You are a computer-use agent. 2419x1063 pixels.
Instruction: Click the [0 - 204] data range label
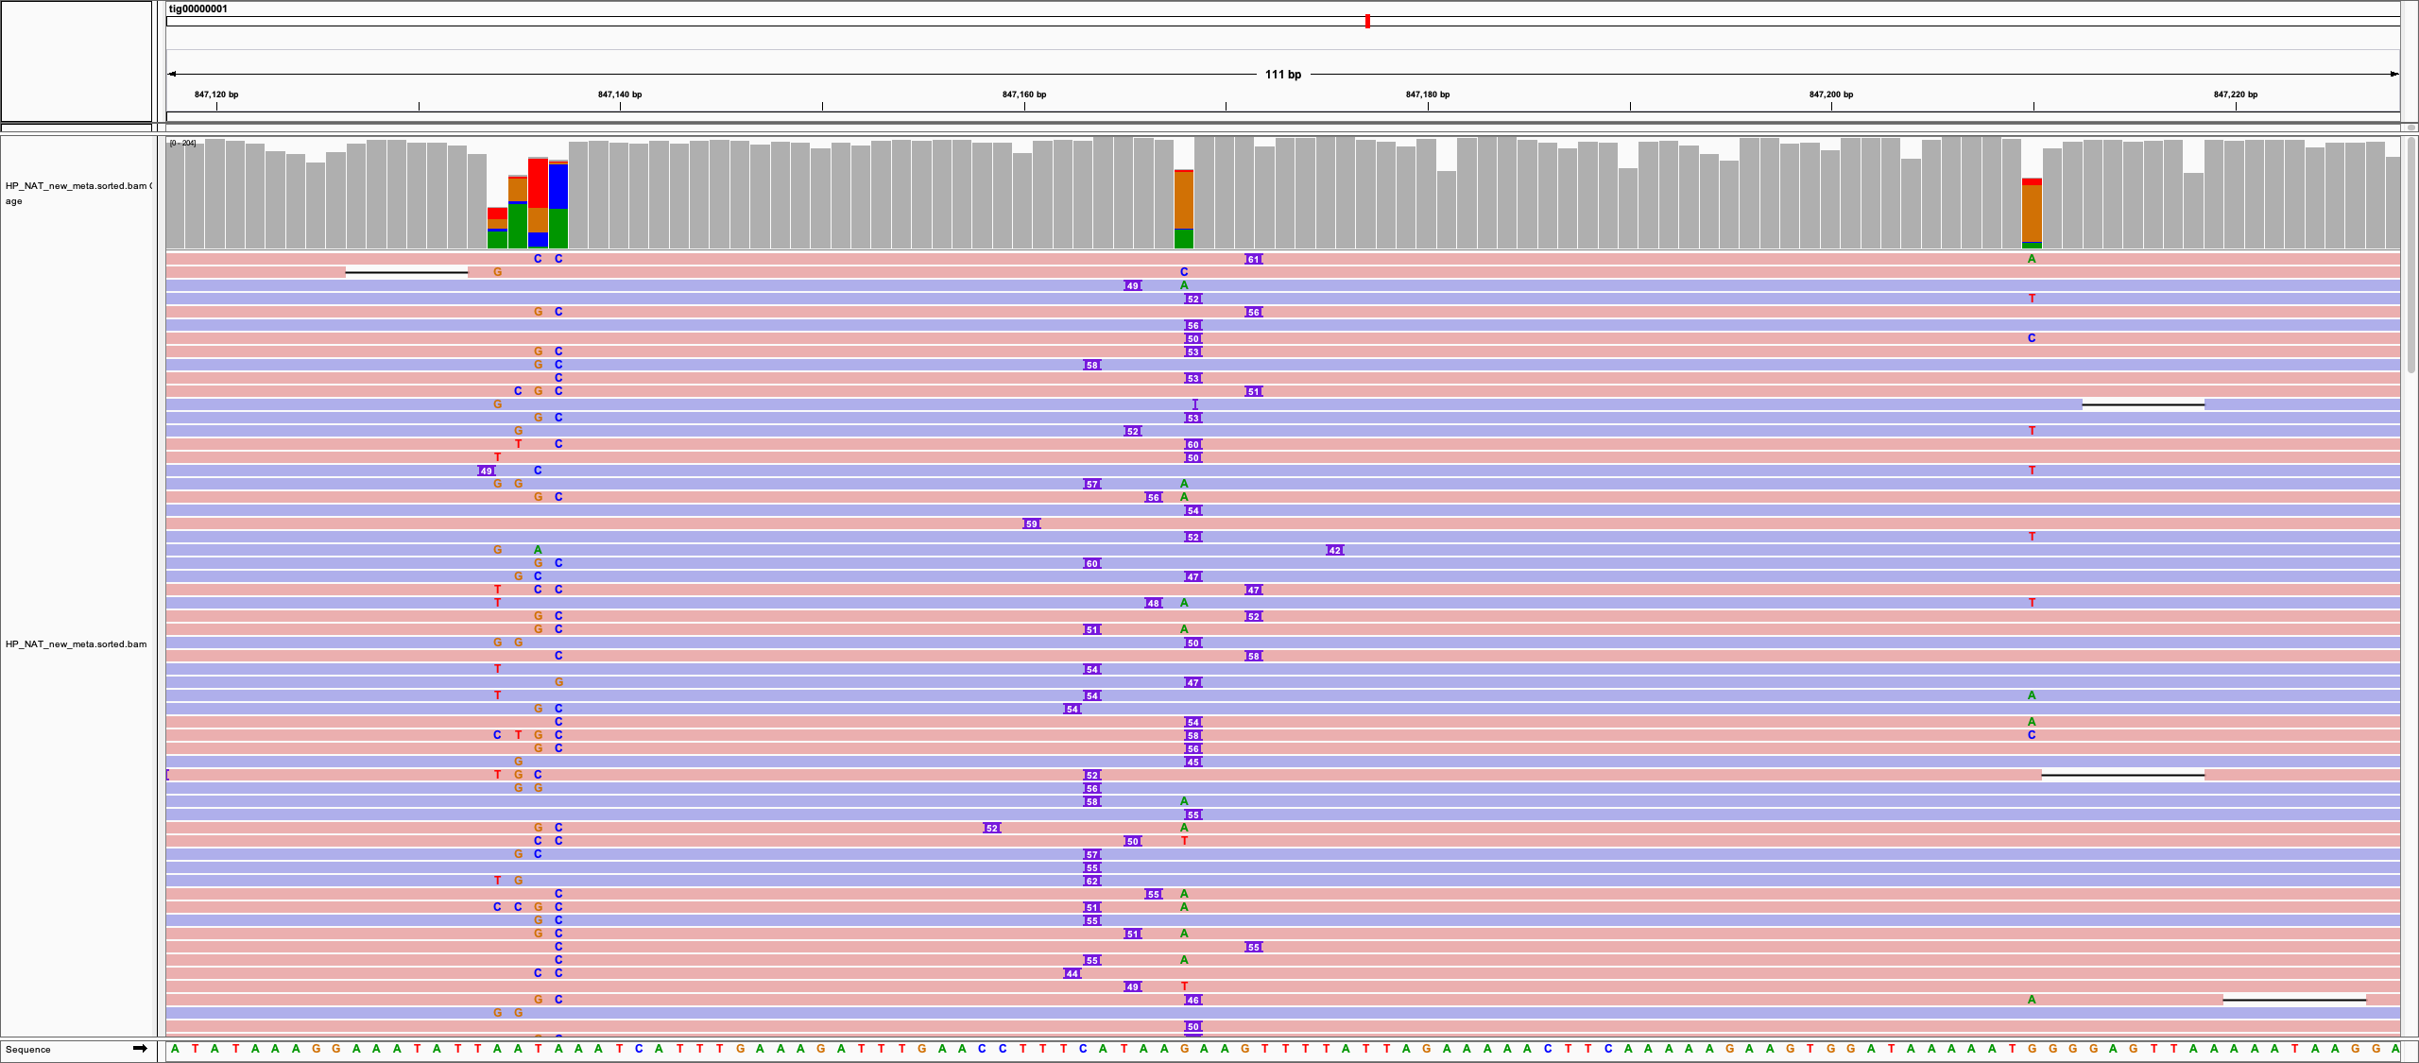click(x=181, y=144)
